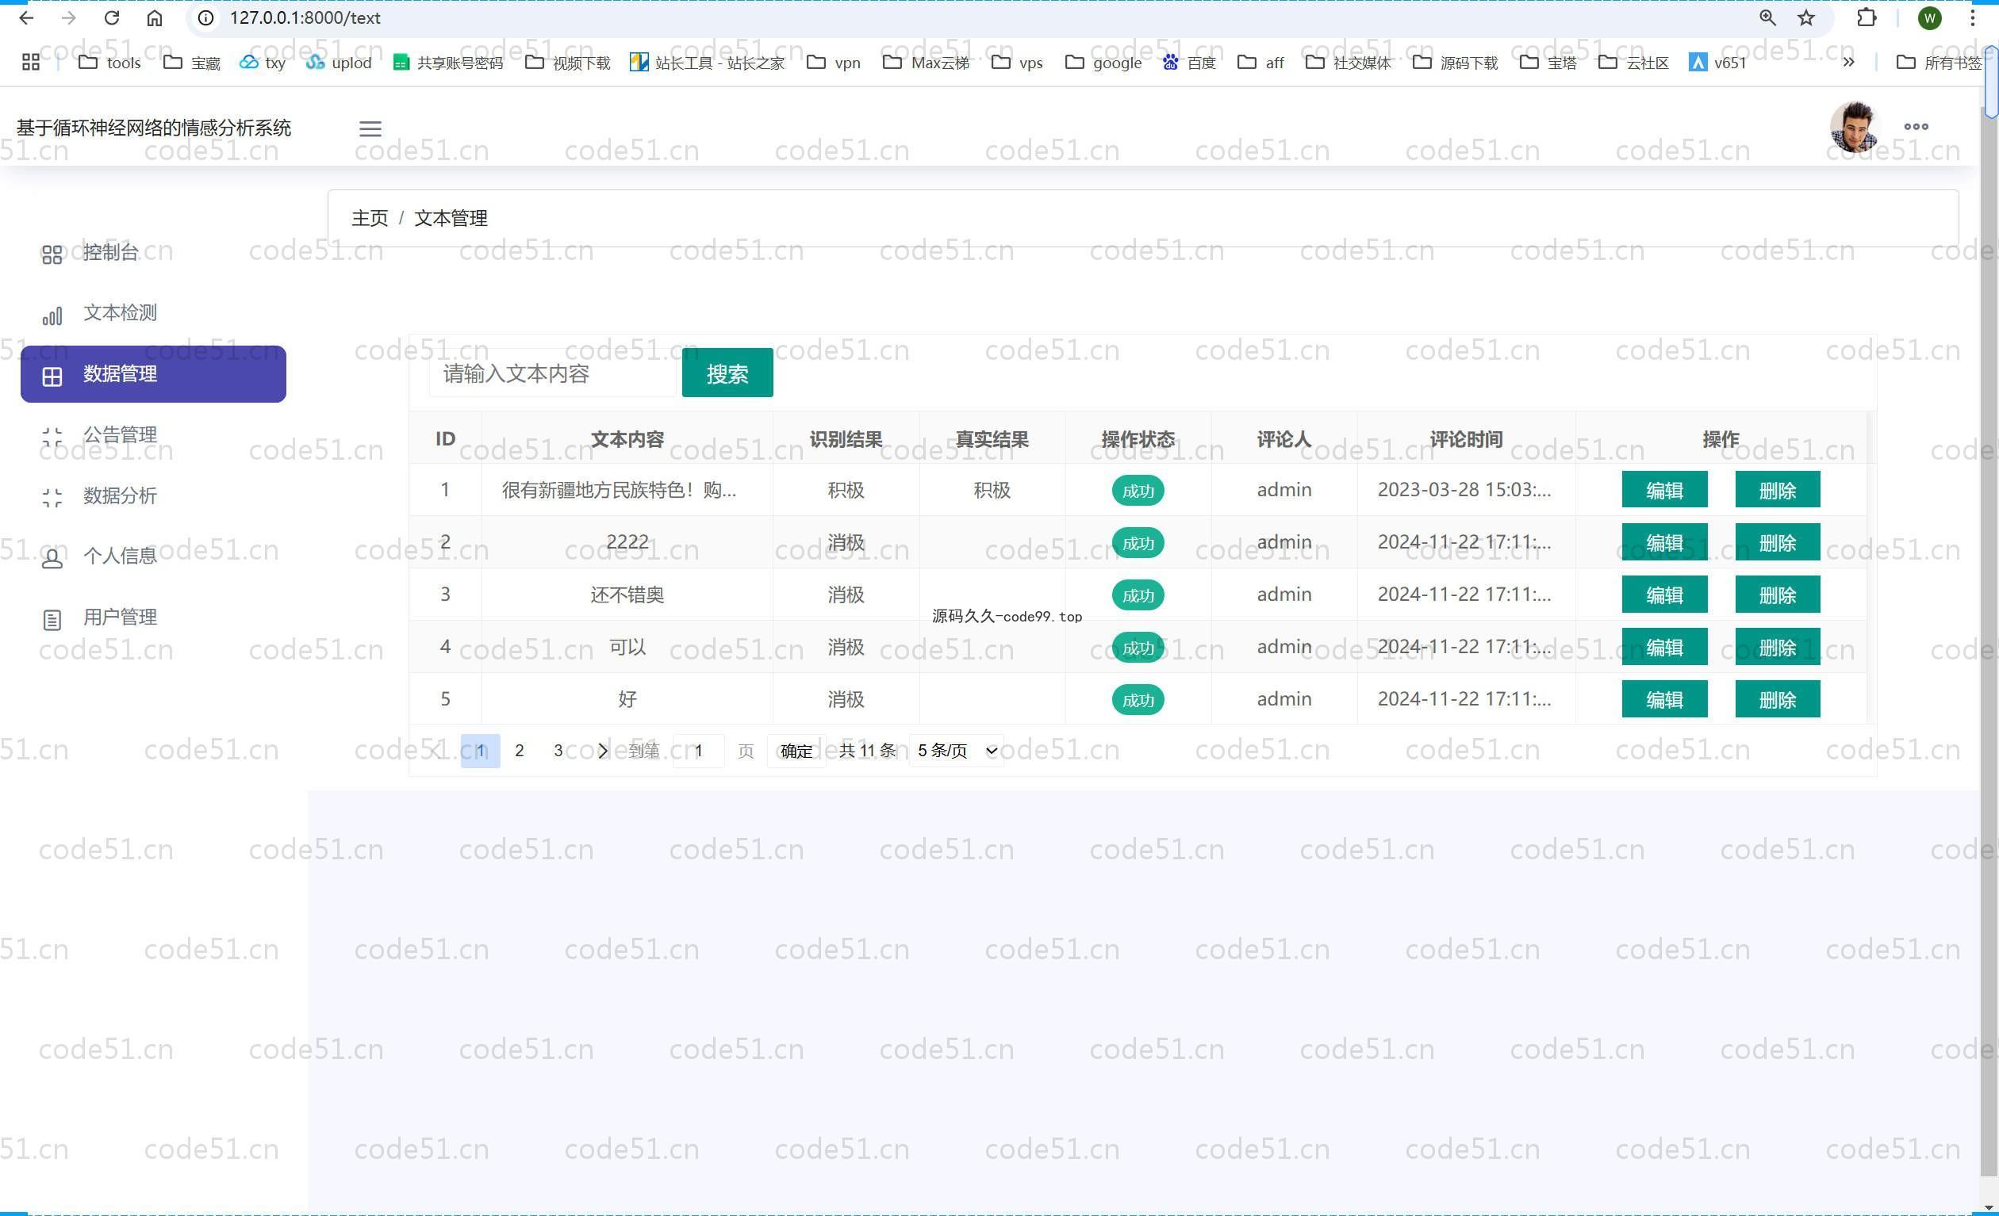Open Chrome three-dot menu
The image size is (1999, 1216).
[x=1972, y=17]
